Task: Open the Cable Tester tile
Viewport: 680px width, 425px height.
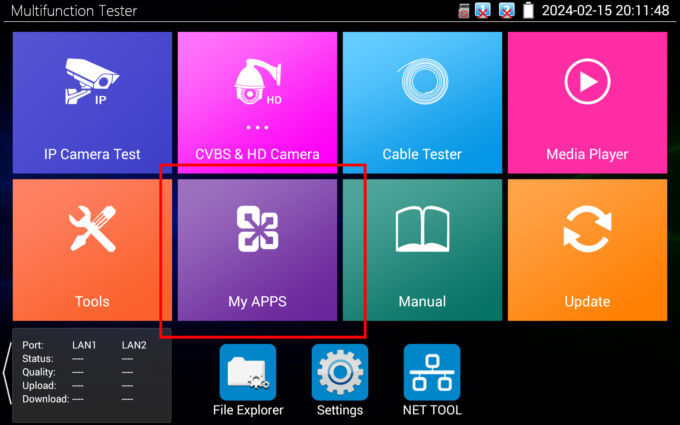Action: pos(422,102)
